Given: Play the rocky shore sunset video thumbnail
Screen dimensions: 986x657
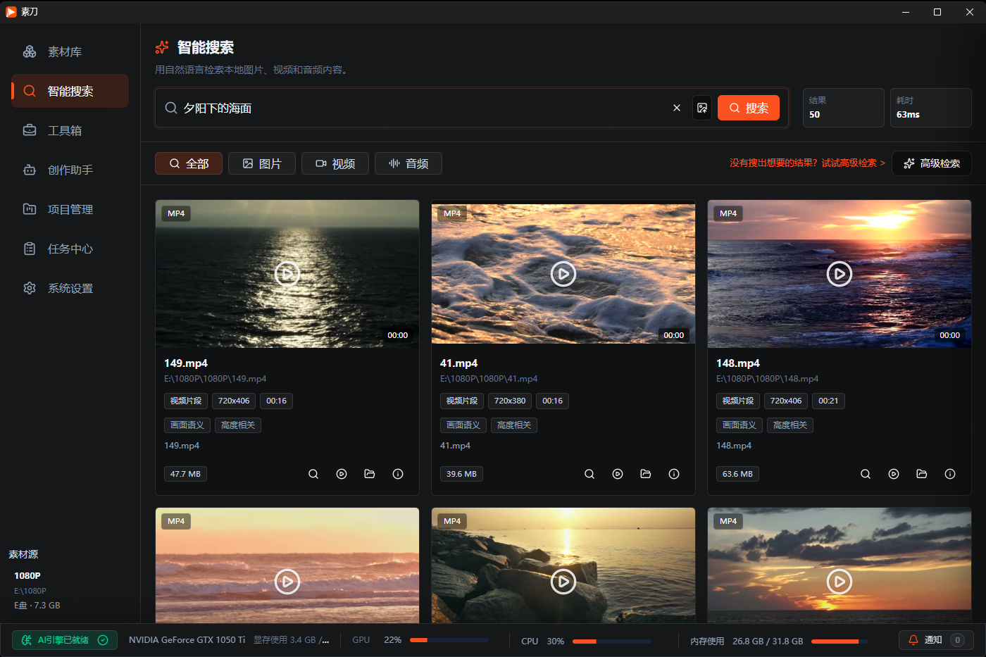Looking at the screenshot, I should point(563,582).
